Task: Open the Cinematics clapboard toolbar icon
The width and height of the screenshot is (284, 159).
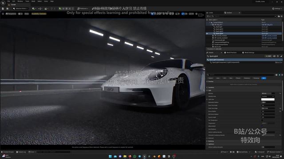Action: pyautogui.click(x=46, y=8)
